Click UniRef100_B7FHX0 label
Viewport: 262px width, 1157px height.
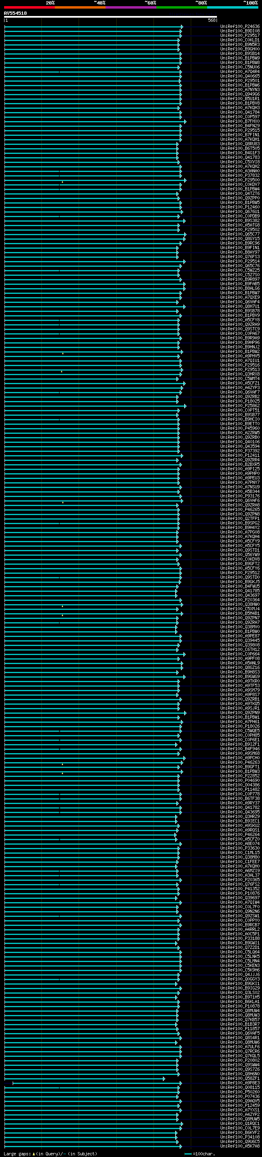[x=240, y=121]
